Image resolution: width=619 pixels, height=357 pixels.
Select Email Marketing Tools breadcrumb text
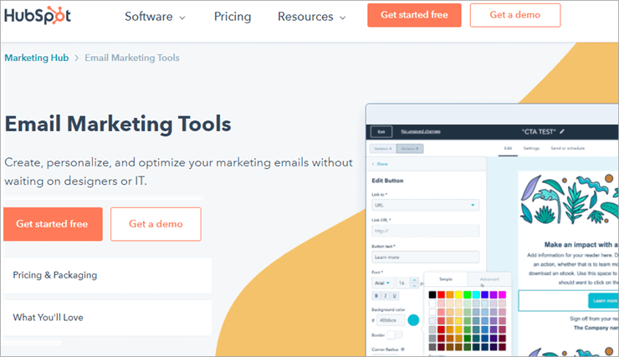click(x=132, y=58)
